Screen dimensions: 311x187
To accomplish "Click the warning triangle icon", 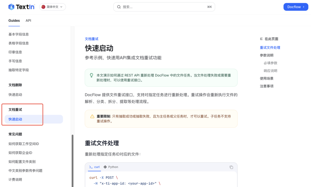I will [92, 116].
